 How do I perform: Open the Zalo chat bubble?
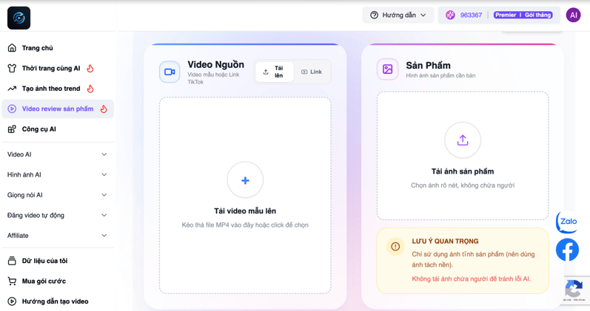click(x=568, y=222)
